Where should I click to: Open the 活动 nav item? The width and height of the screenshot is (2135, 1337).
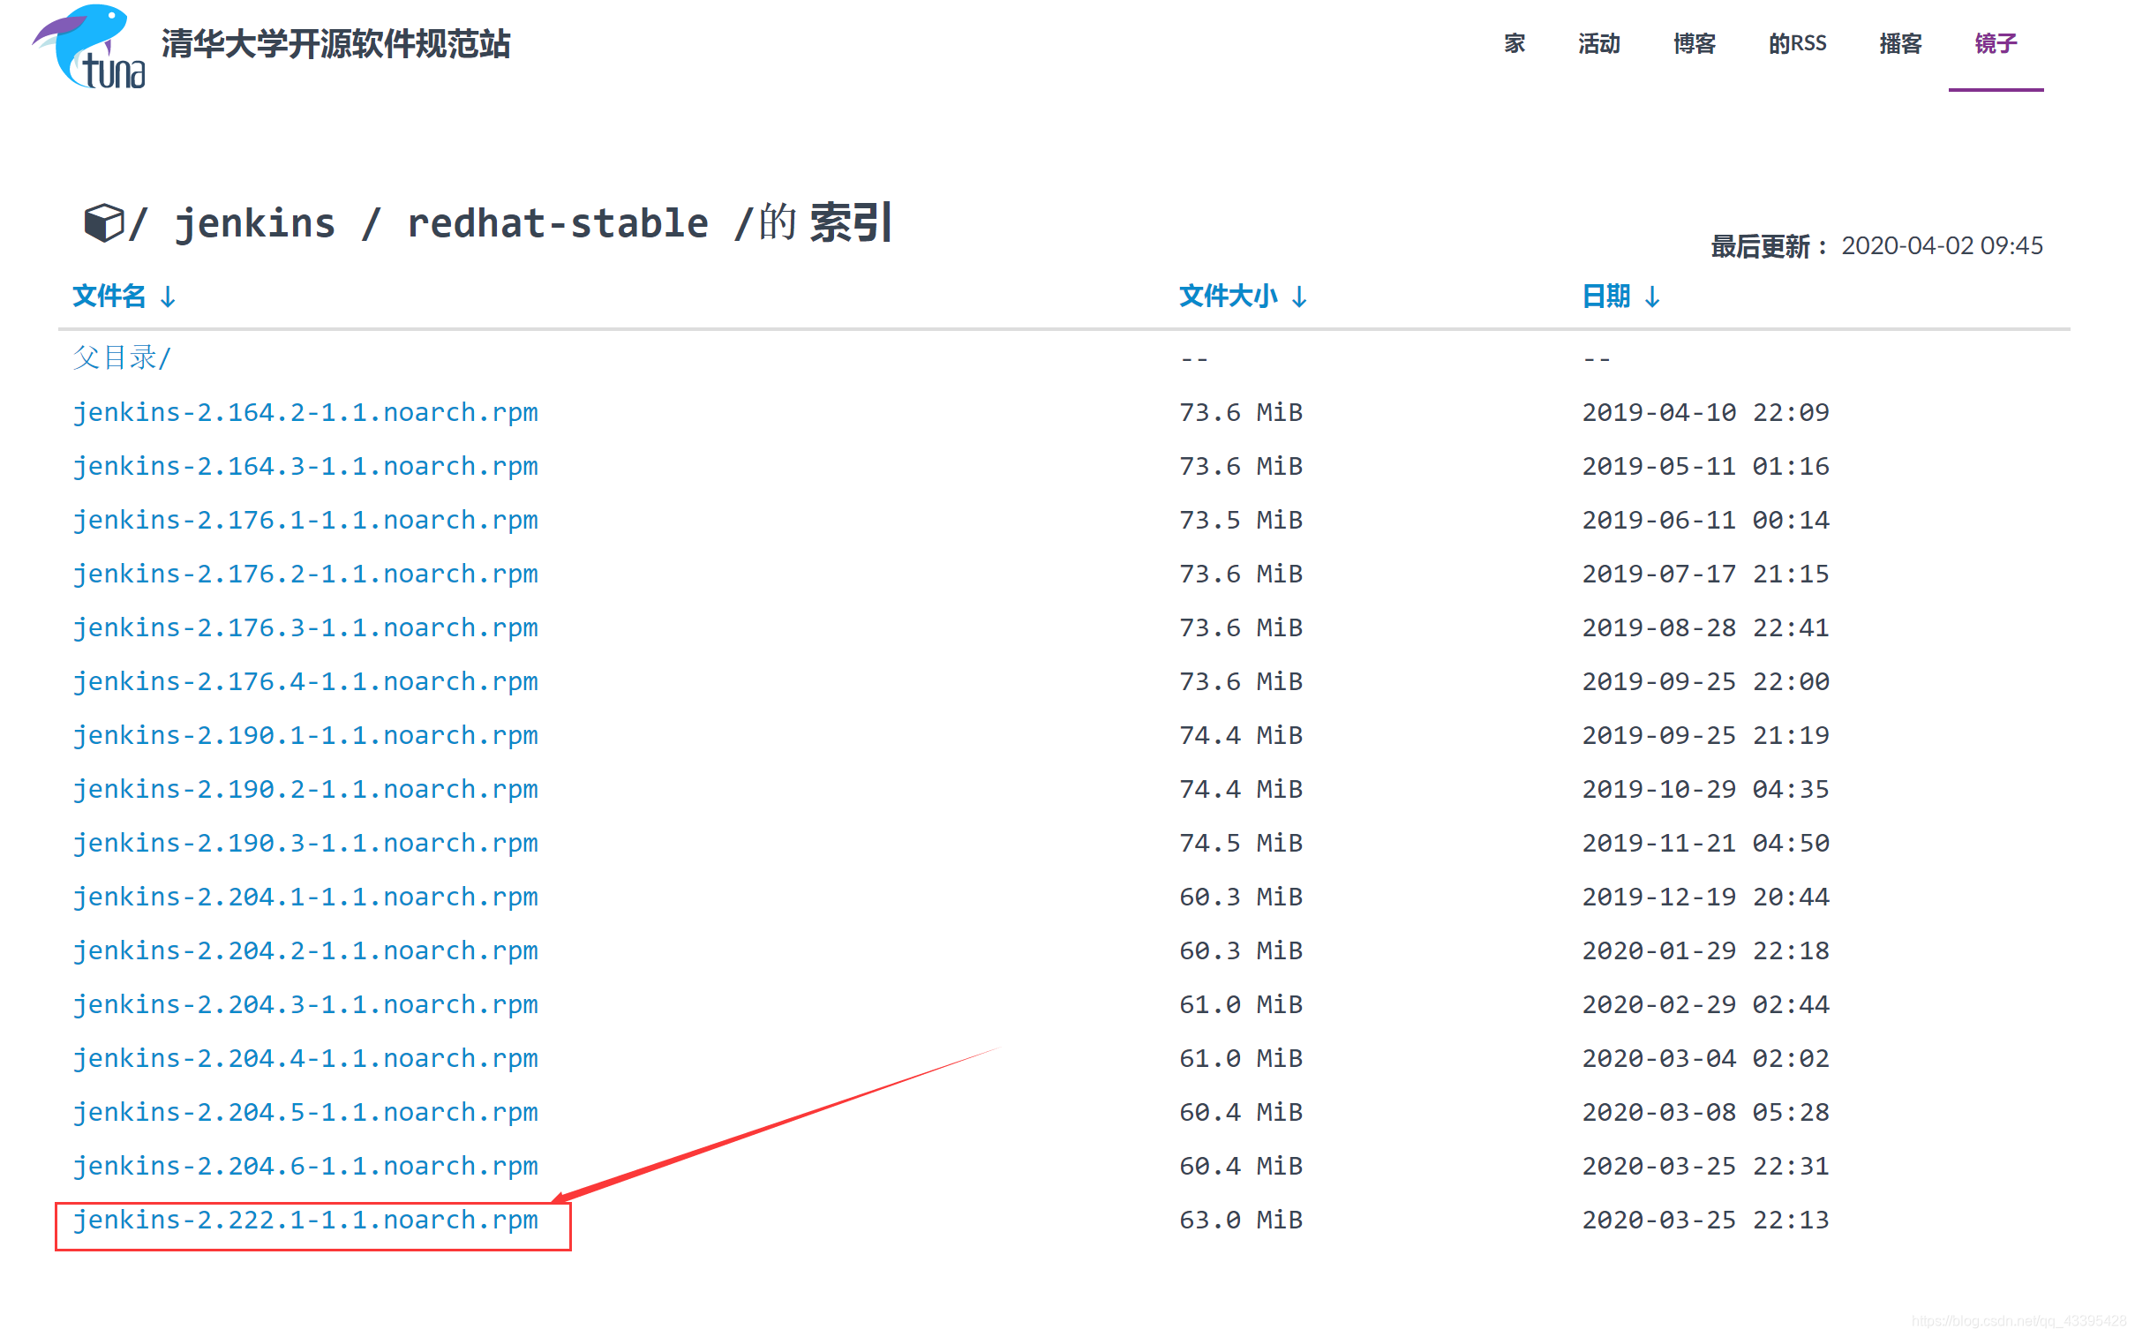point(1598,43)
